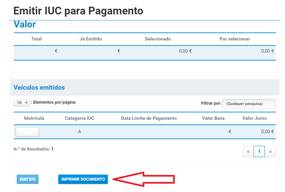Sort by Data Limite de Pagamento
Screen dimensions: 285x192
[149, 118]
